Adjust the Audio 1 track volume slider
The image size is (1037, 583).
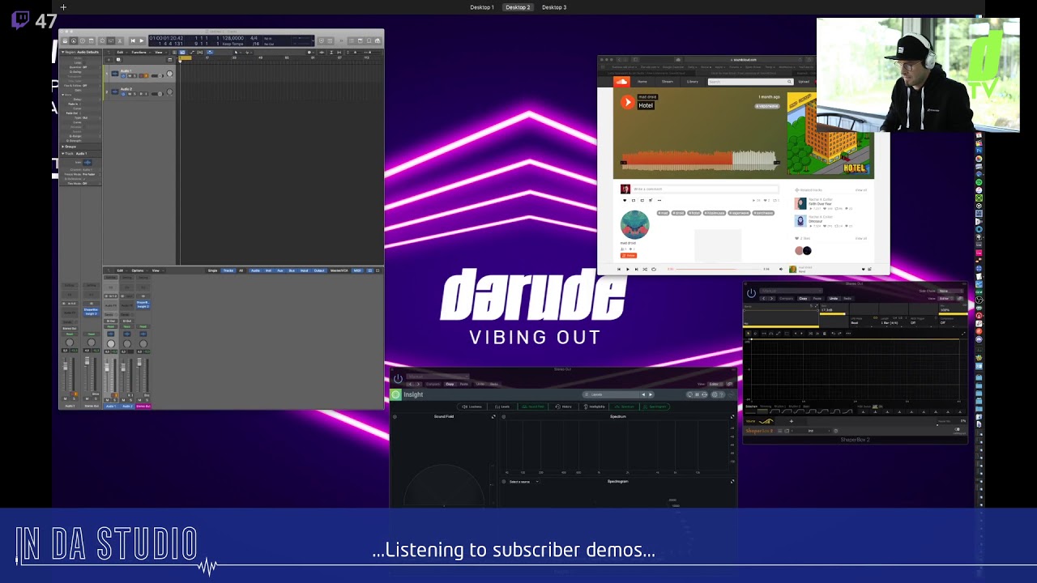157,75
